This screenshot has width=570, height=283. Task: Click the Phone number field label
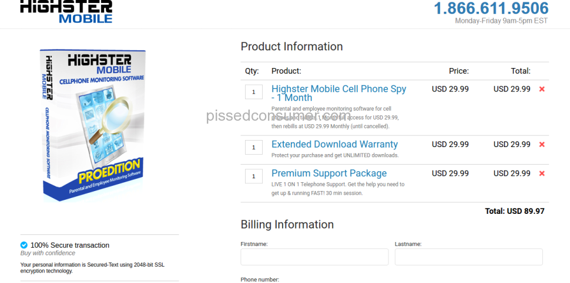click(x=260, y=279)
